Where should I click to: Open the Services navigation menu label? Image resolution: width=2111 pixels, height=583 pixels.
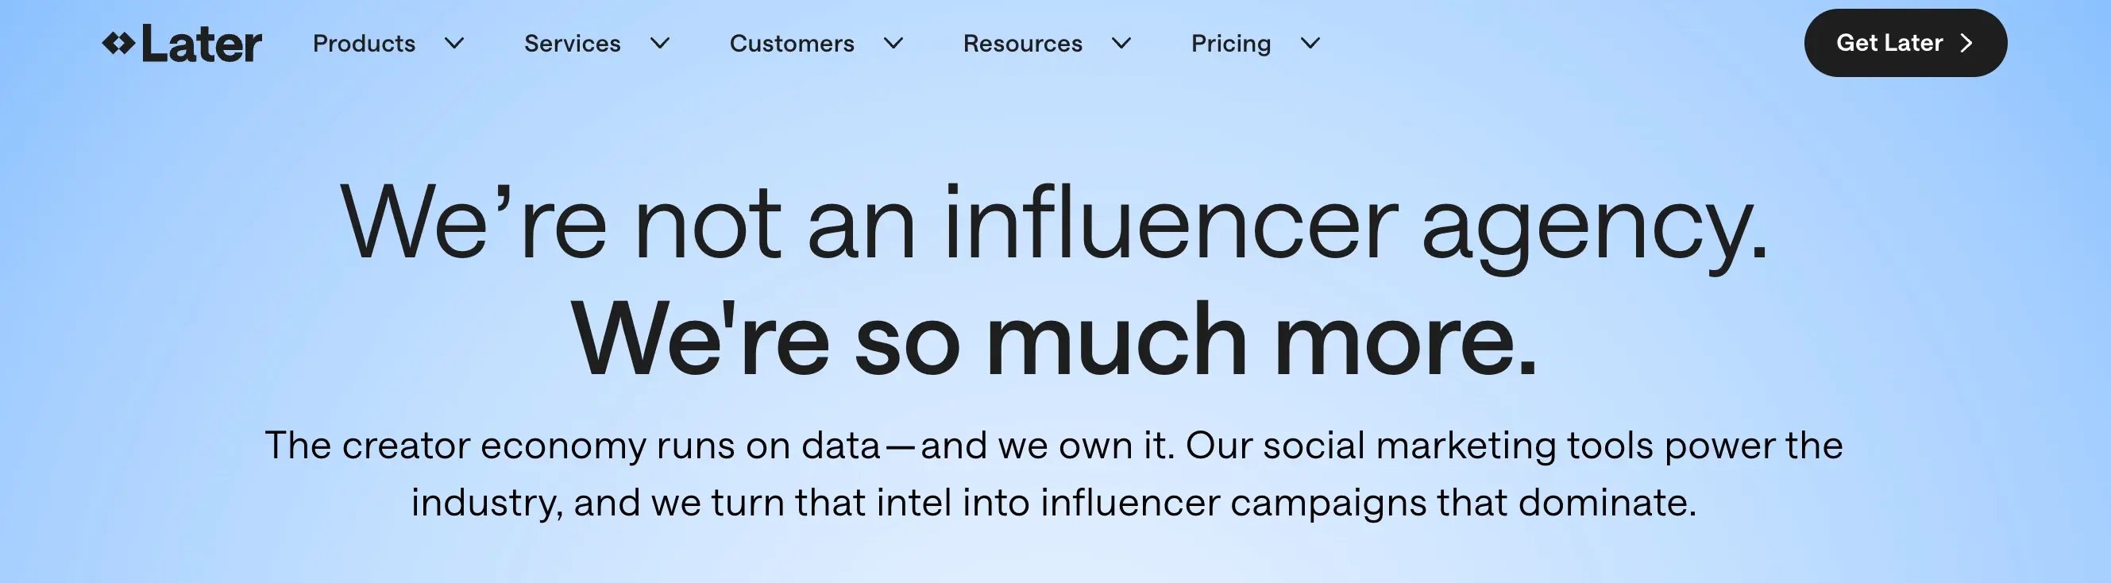click(572, 44)
